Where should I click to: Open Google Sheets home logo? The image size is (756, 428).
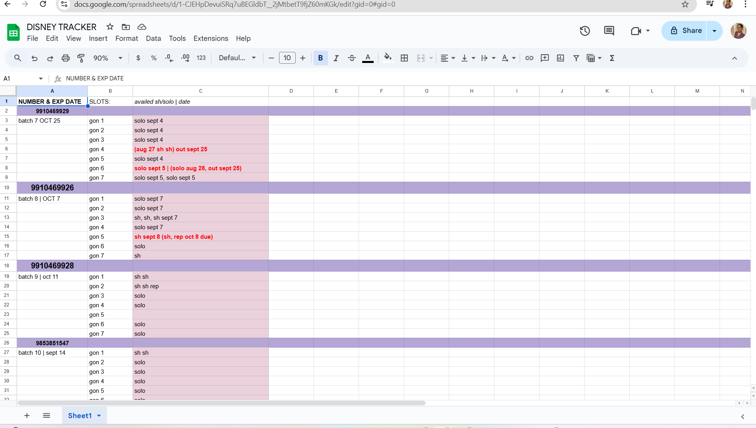(x=13, y=32)
